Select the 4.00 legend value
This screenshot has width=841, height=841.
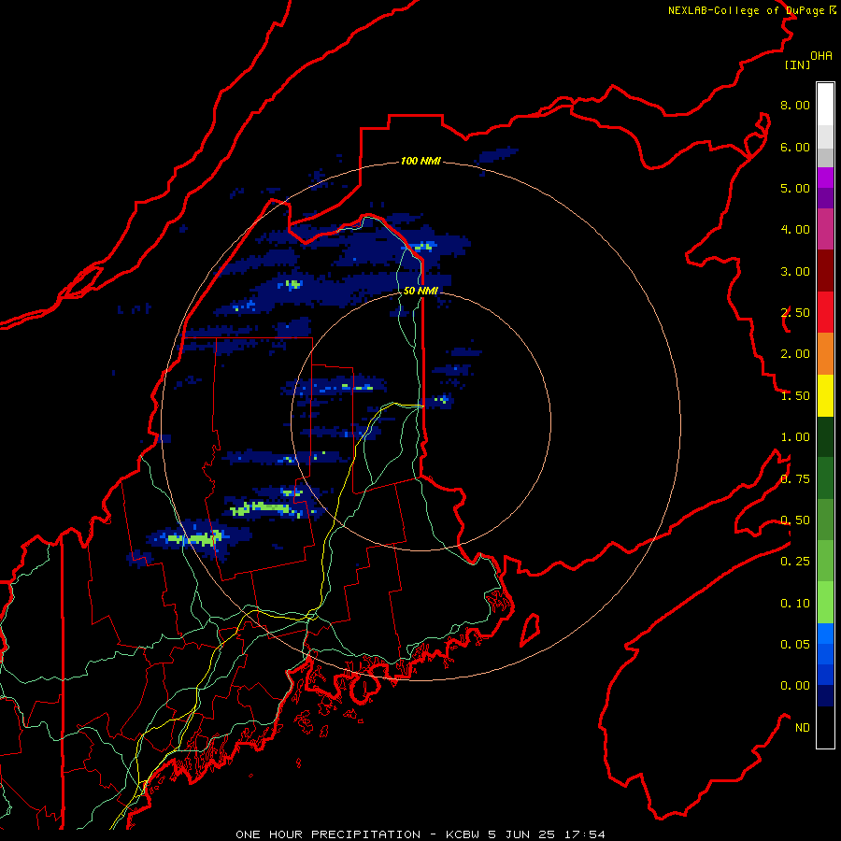point(795,230)
